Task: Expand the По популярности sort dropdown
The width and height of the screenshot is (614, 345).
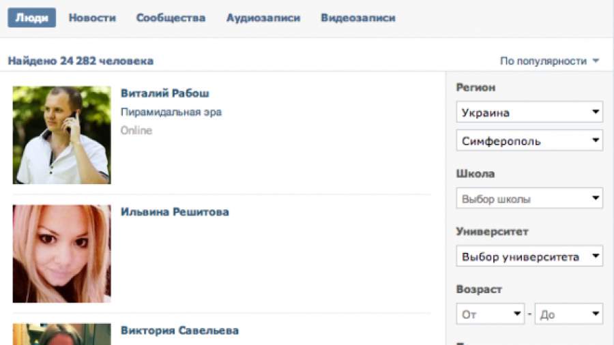Action: tap(549, 61)
